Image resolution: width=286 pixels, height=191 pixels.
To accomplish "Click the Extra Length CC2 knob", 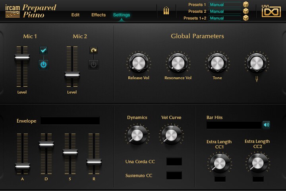I will [257, 163].
